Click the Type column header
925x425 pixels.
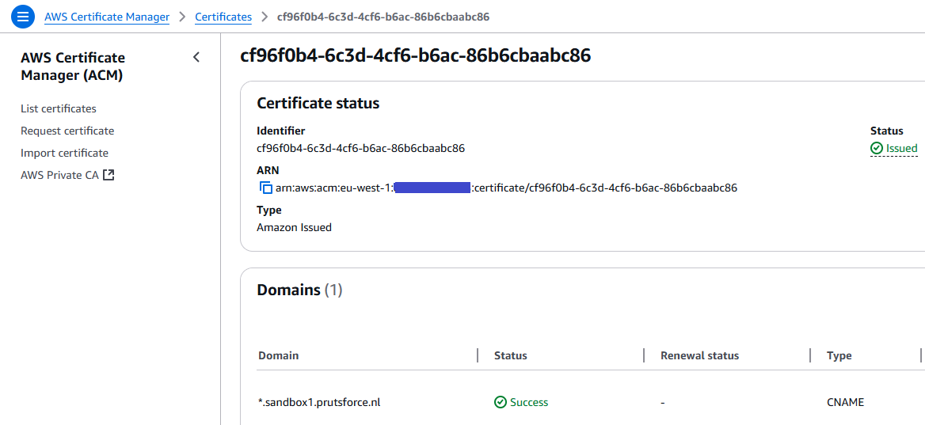click(839, 355)
